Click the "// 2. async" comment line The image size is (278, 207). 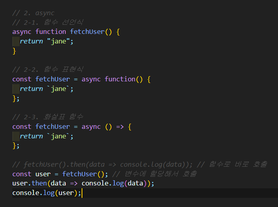(33, 13)
